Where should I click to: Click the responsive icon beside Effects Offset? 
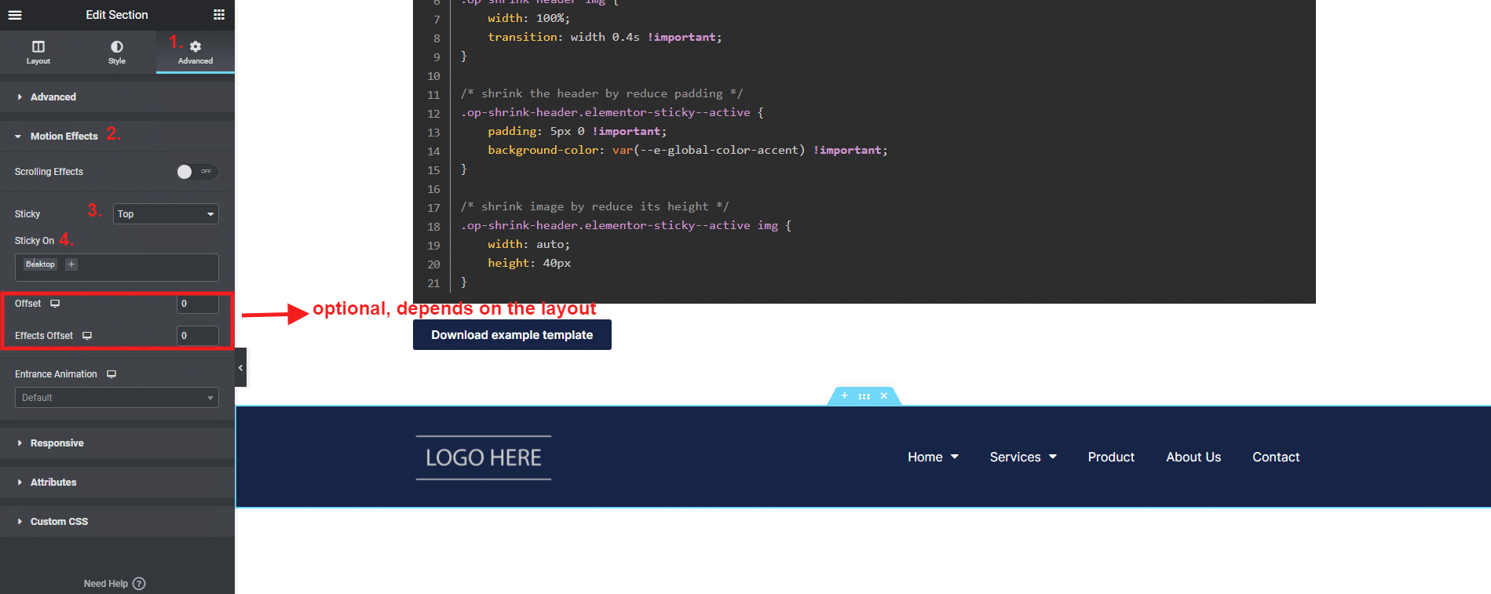[87, 336]
